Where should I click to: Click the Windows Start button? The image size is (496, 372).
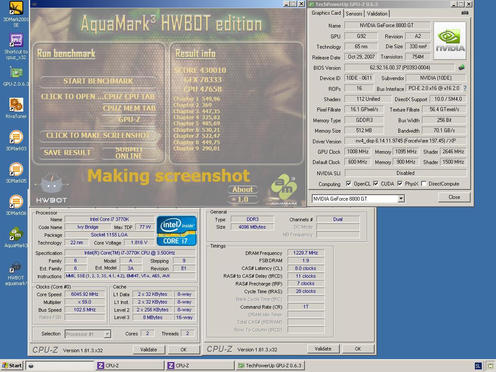pos(12,366)
